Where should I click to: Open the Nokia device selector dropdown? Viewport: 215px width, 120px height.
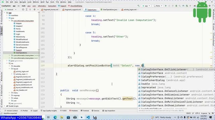coord(158,6)
